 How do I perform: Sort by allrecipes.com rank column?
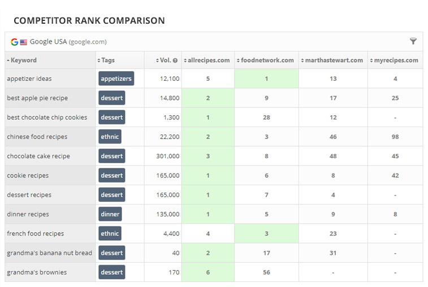point(208,60)
